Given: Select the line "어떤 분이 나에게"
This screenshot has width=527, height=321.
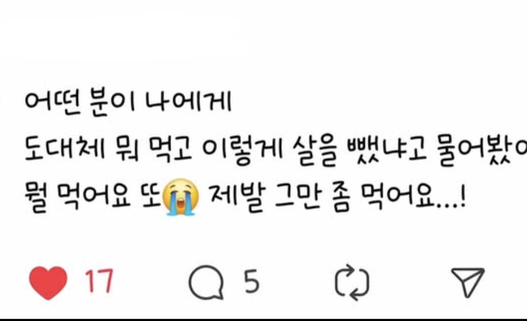Looking at the screenshot, I should point(128,101).
